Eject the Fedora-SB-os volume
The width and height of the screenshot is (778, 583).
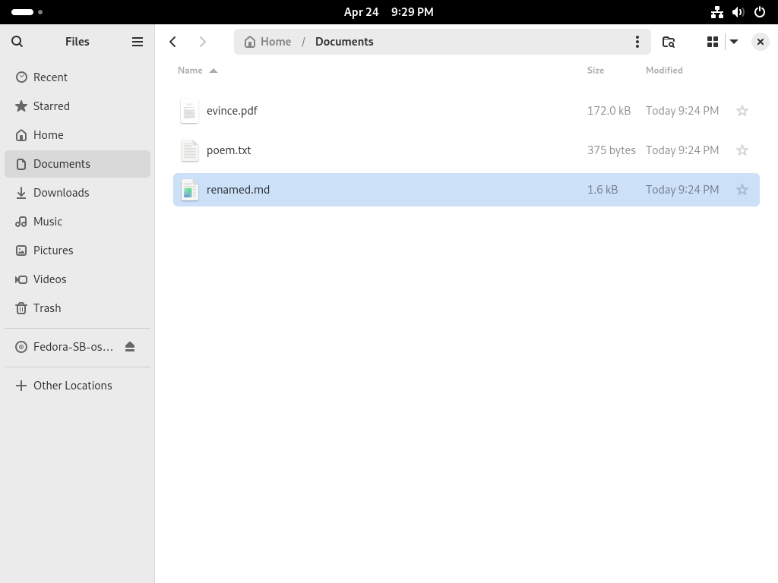(130, 346)
